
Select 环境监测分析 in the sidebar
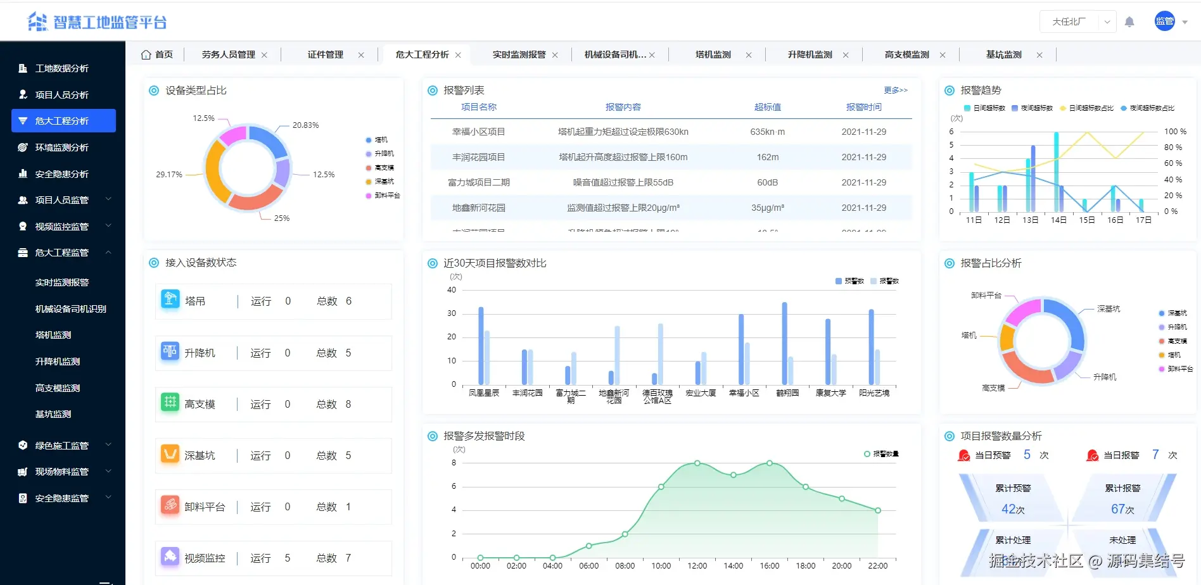[63, 147]
